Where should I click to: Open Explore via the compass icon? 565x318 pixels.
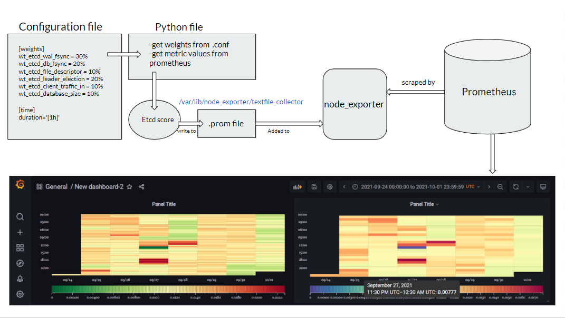click(x=20, y=263)
